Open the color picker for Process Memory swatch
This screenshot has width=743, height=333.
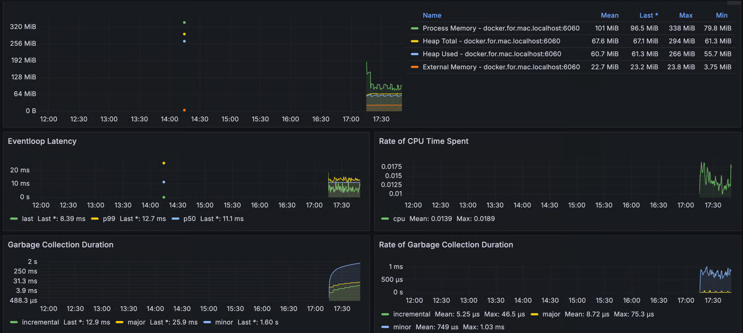(415, 28)
